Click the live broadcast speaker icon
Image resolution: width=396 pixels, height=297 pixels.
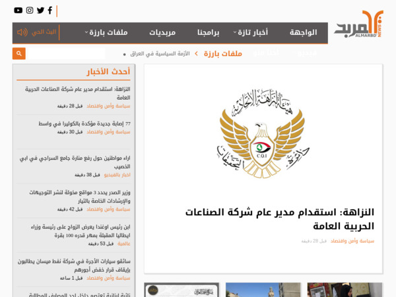point(22,32)
